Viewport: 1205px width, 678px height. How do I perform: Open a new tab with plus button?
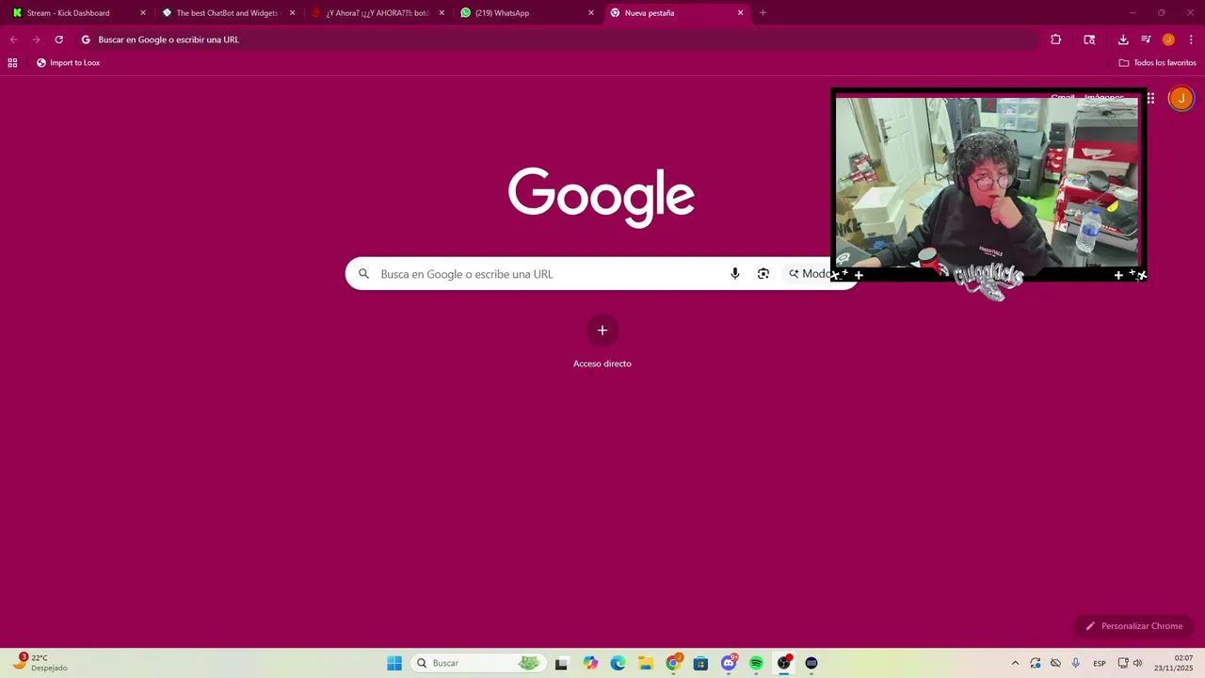[763, 13]
